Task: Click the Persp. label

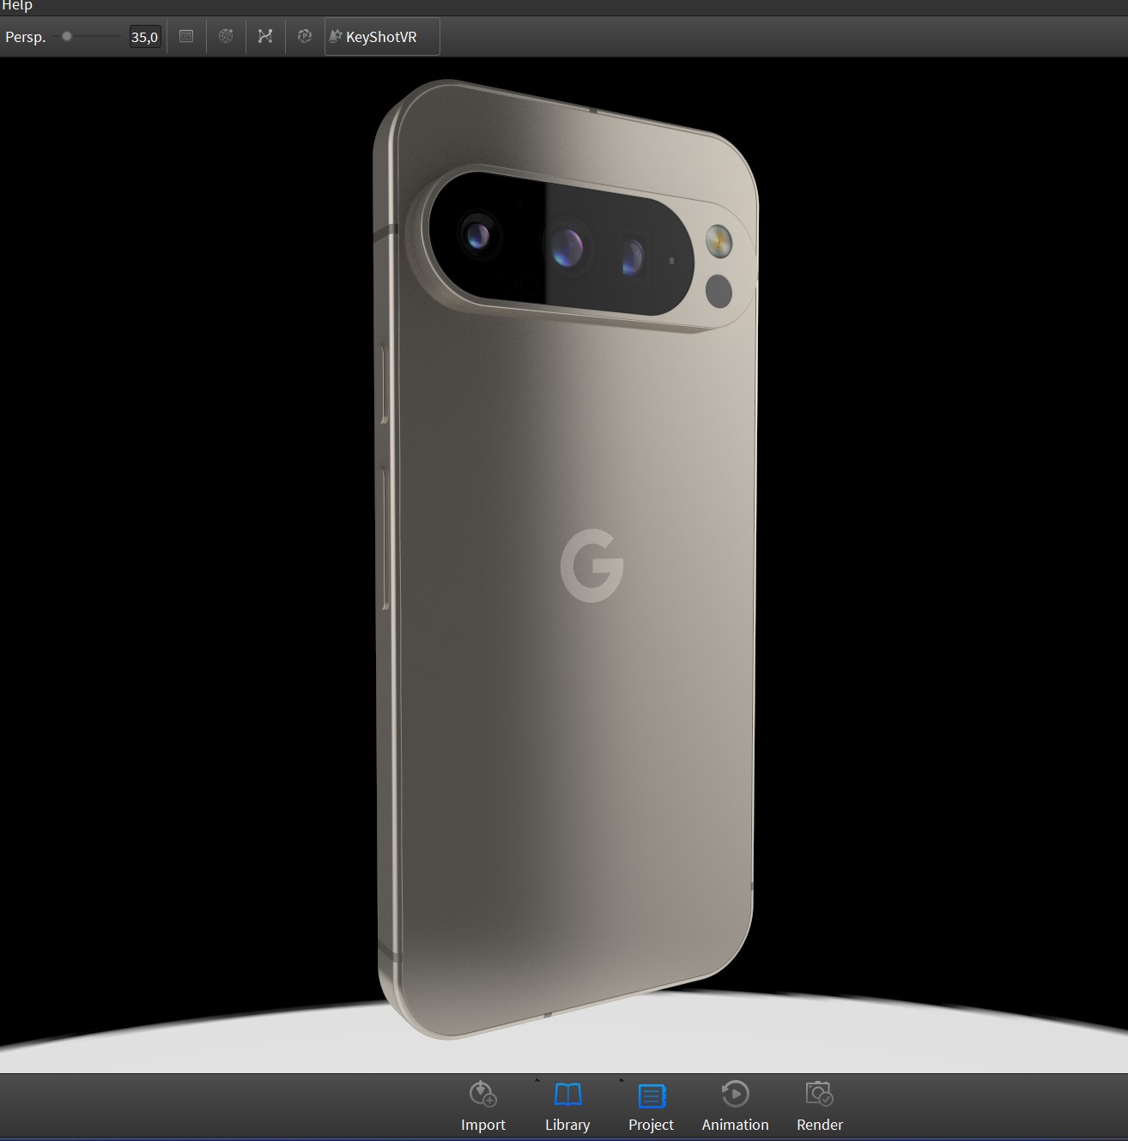Action: (x=26, y=37)
